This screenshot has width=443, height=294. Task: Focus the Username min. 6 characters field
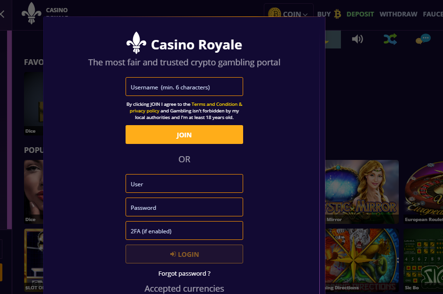[184, 87]
